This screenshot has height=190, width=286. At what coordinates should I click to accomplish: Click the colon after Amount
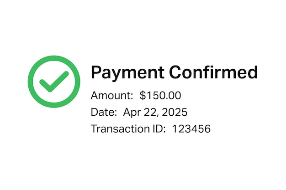point(132,97)
